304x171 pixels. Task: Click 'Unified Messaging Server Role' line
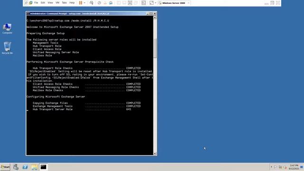point(56,52)
